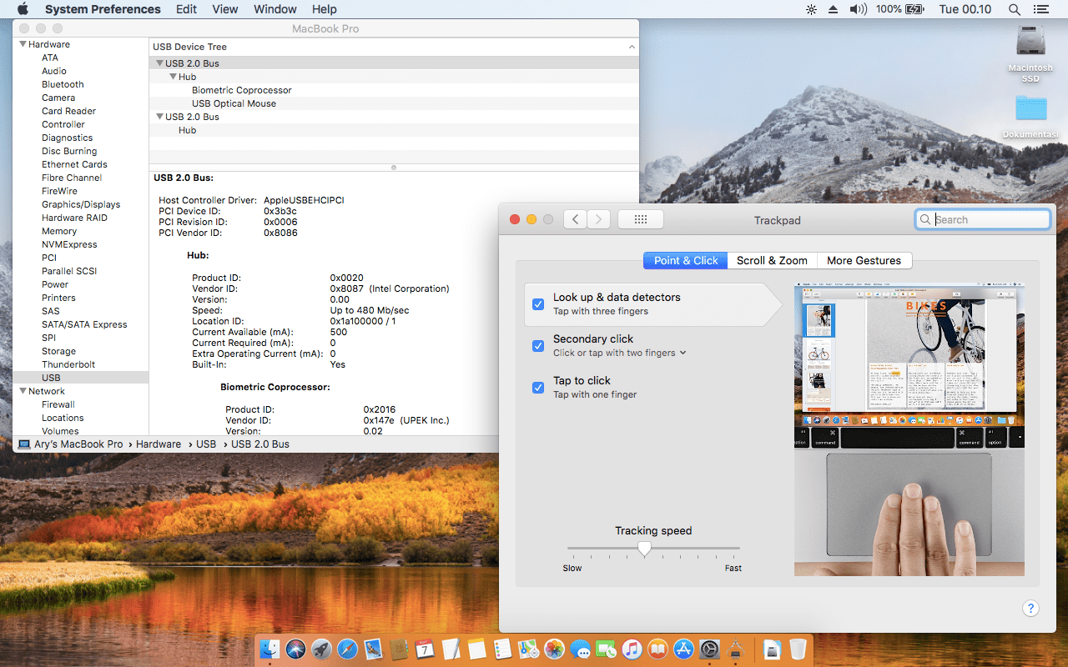Select Graphics/Displays in sidebar
Screen dimensions: 1068x667
[81, 204]
